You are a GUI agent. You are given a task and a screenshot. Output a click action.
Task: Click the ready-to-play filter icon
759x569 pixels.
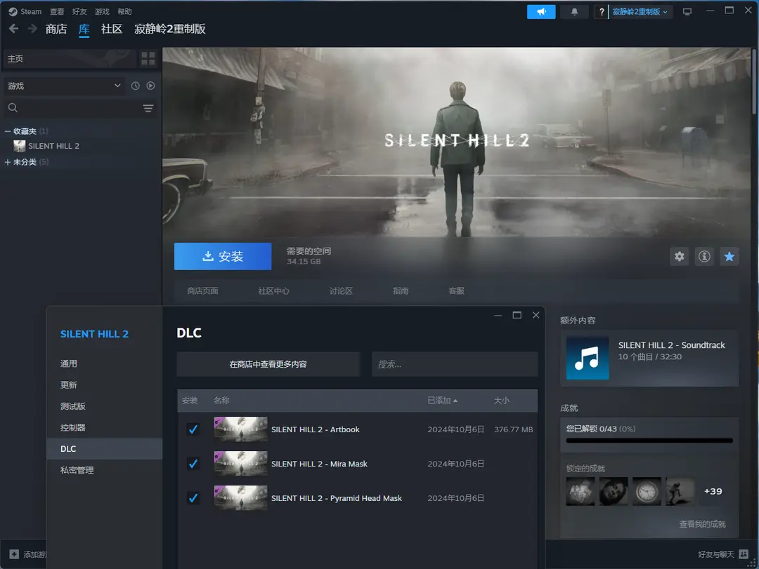click(150, 86)
